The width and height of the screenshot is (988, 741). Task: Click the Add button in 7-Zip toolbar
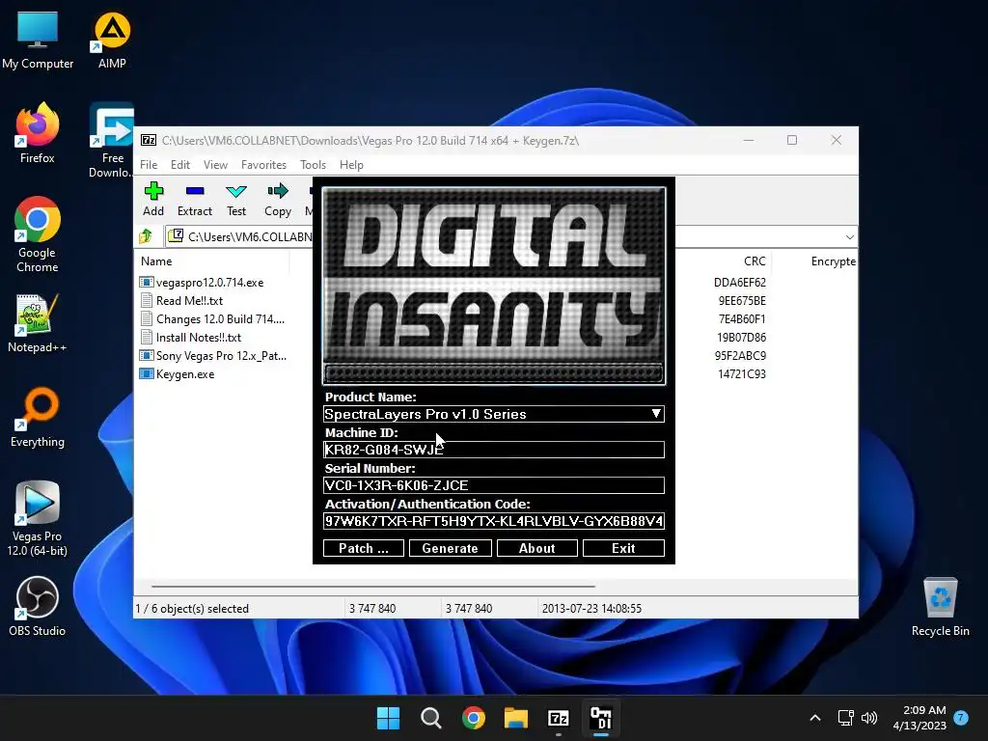pyautogui.click(x=153, y=199)
